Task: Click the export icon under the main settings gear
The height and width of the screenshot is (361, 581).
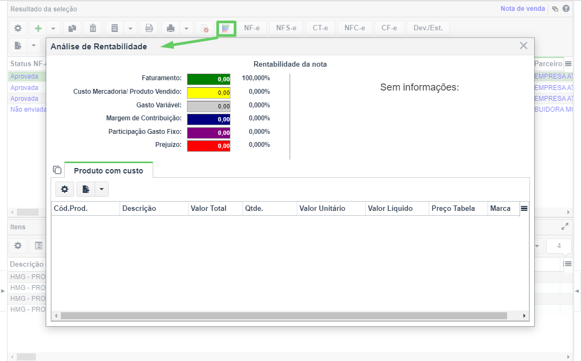Action: pyautogui.click(x=18, y=46)
